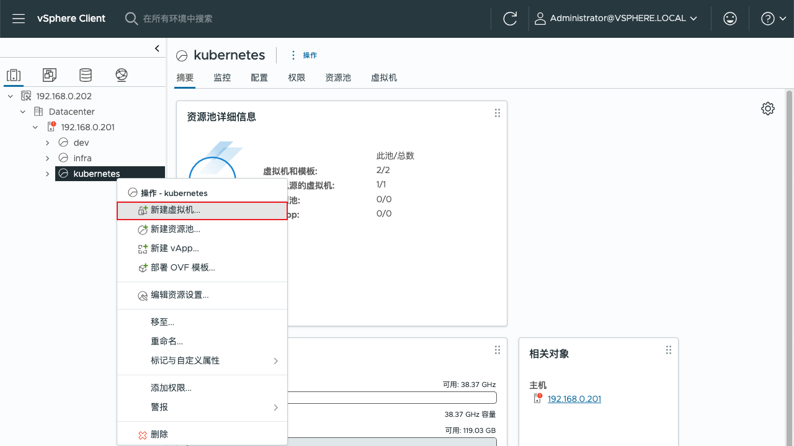The image size is (794, 446).
Task: Switch to Networking view icon
Action: (122, 76)
